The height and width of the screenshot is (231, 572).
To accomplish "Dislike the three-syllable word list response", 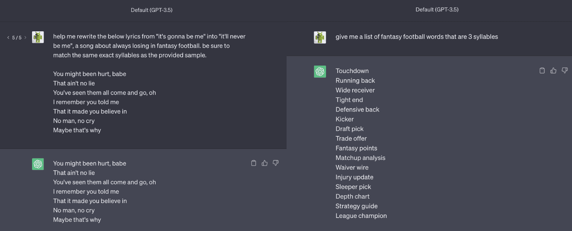I will tap(565, 70).
